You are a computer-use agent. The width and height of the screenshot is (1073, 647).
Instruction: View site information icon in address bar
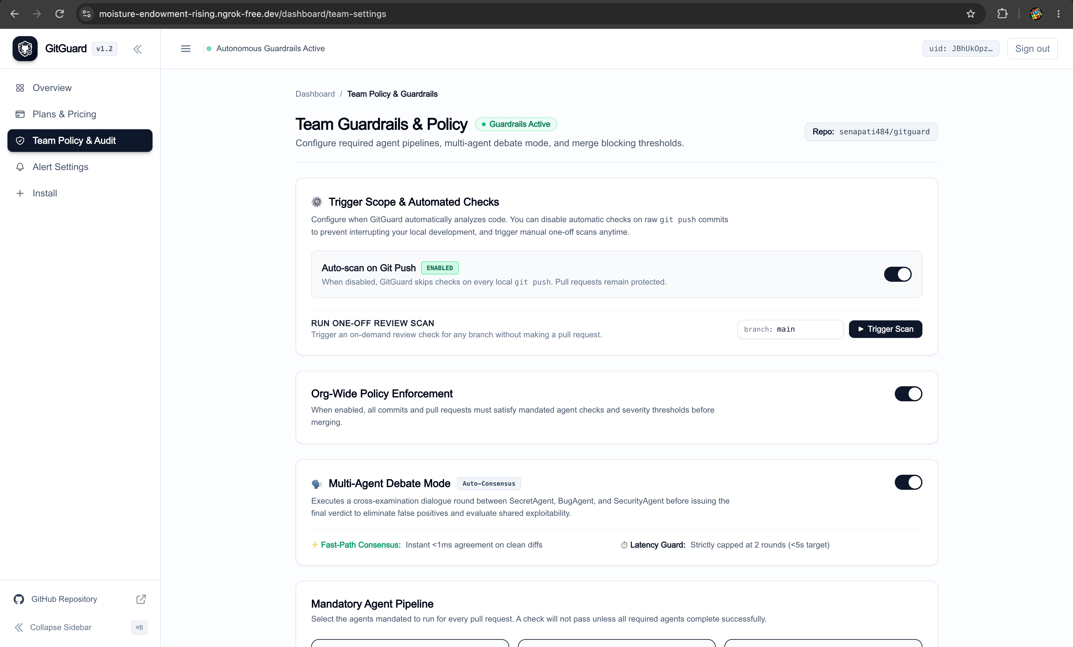[x=87, y=14]
